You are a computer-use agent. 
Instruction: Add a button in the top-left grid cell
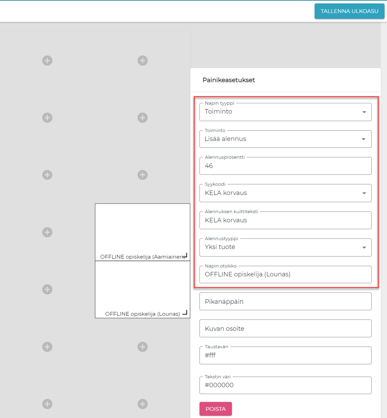[47, 61]
